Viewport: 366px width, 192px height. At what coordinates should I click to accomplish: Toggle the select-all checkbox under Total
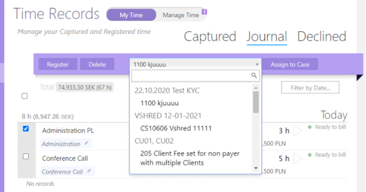(x=25, y=96)
